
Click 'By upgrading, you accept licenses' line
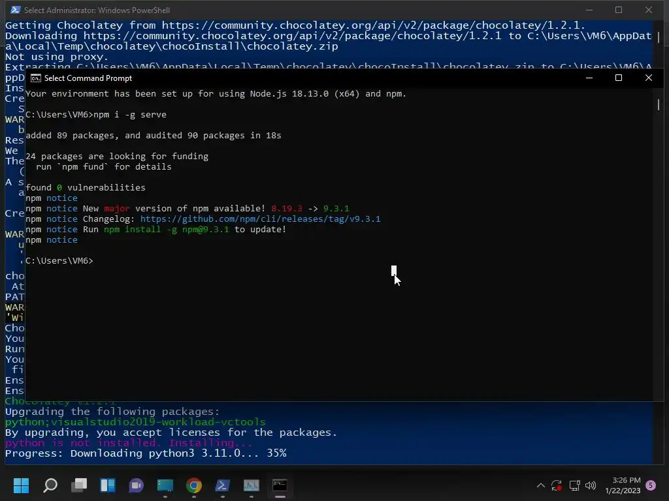coord(171,433)
